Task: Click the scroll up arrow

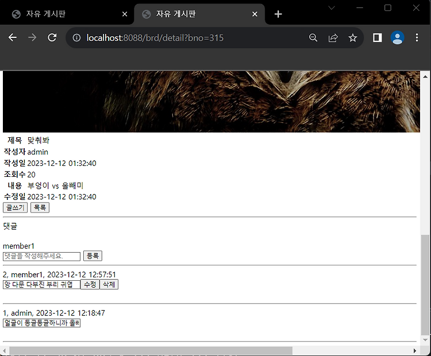Action: (425, 76)
